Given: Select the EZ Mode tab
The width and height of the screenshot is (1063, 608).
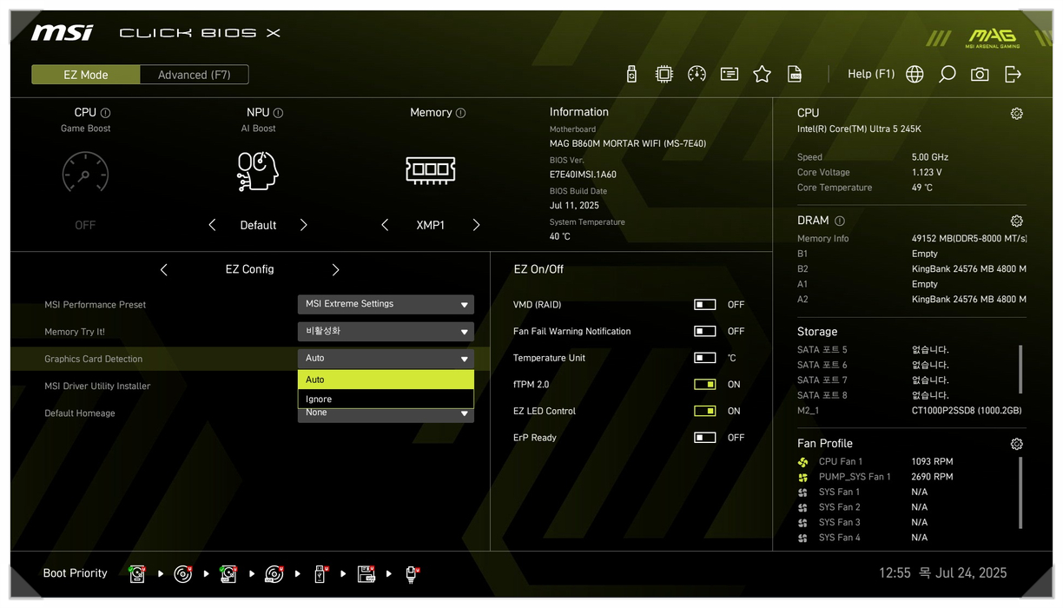Looking at the screenshot, I should (x=86, y=75).
